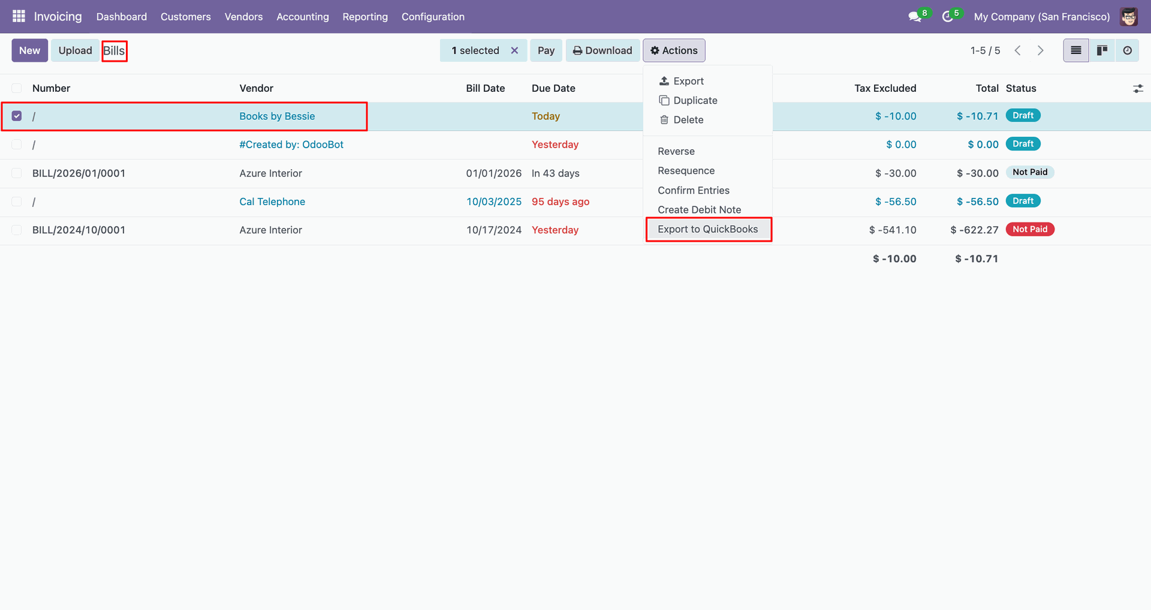Uncheck the Books by Bessie row checkbox
This screenshot has height=610, width=1151.
[17, 116]
